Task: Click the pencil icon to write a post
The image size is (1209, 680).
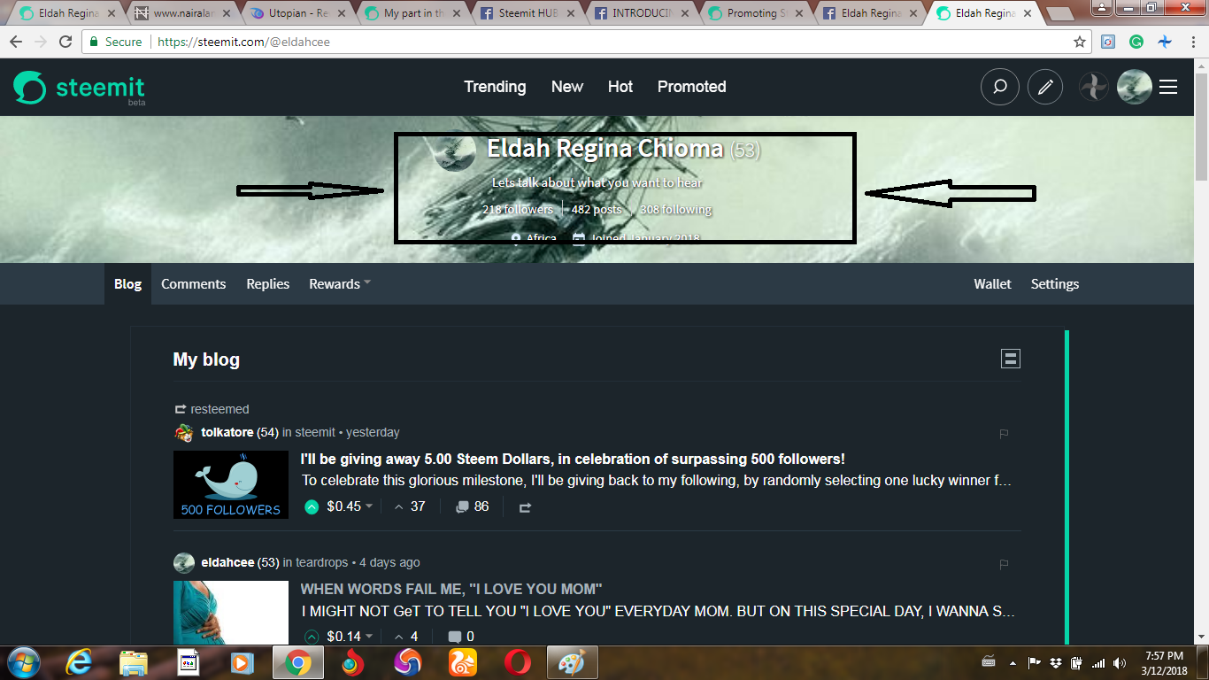Action: click(x=1045, y=87)
